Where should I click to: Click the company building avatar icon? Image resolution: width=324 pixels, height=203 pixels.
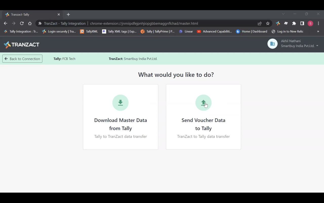click(272, 44)
